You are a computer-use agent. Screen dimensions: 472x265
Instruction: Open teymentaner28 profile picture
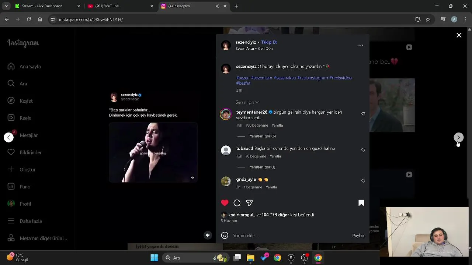[226, 114]
